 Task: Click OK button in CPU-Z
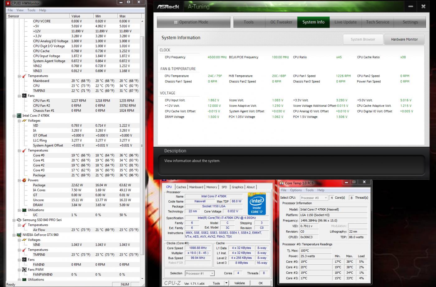261,283
